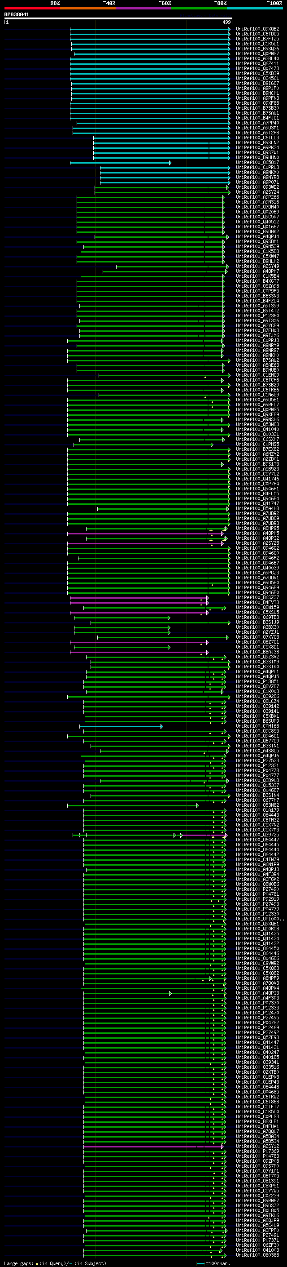Select UniRef100_O65817 hit name
The image size is (287, 1267).
point(257,162)
